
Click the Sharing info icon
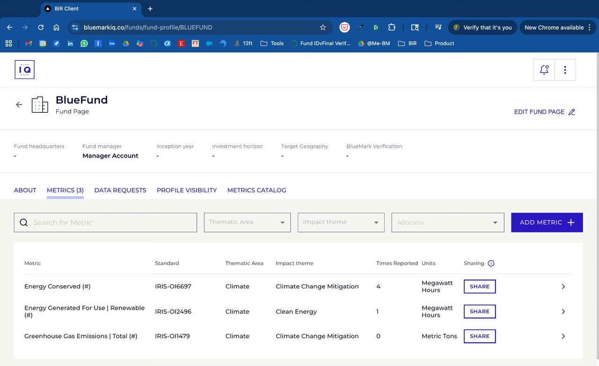[491, 264]
